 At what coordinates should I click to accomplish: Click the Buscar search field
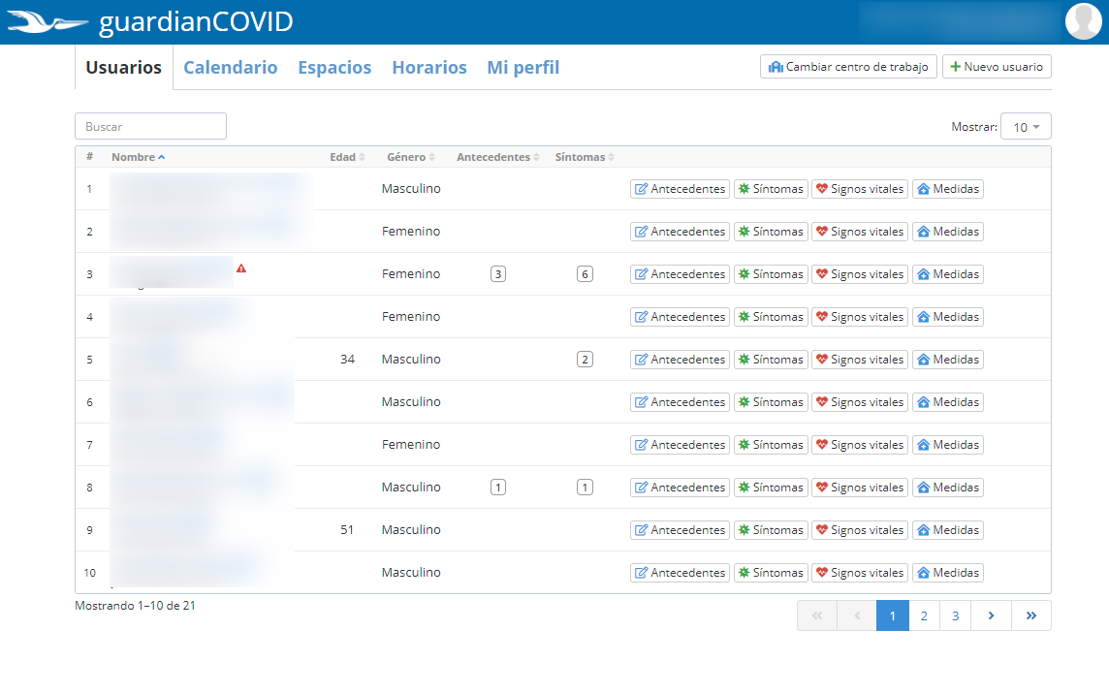point(150,127)
